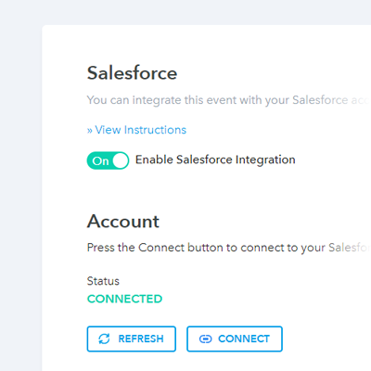
Task: Click the Salesforce heading
Action: click(x=132, y=73)
